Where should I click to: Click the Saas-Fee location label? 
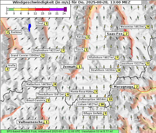tap(115, 34)
